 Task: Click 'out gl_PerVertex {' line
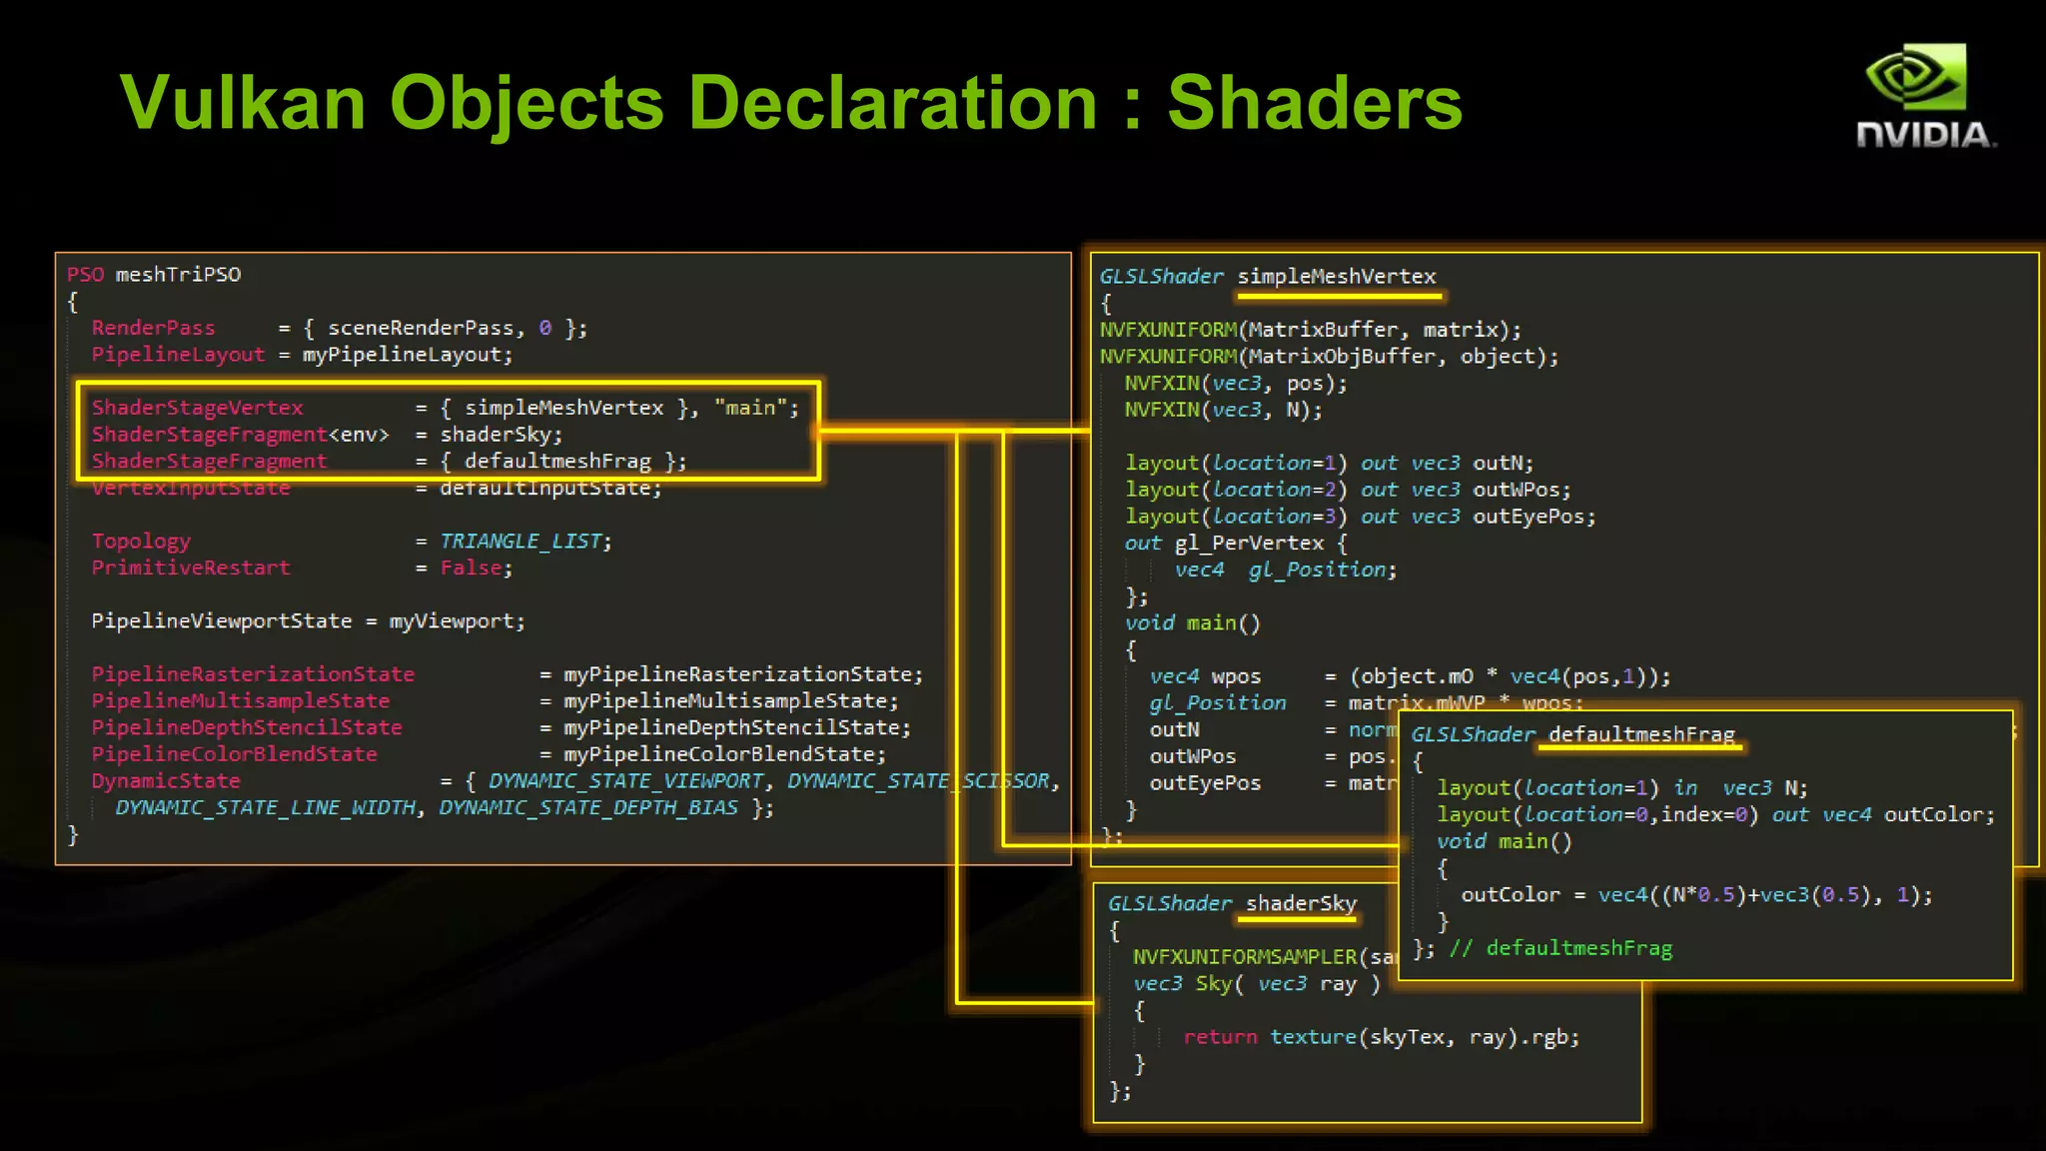tap(1236, 544)
